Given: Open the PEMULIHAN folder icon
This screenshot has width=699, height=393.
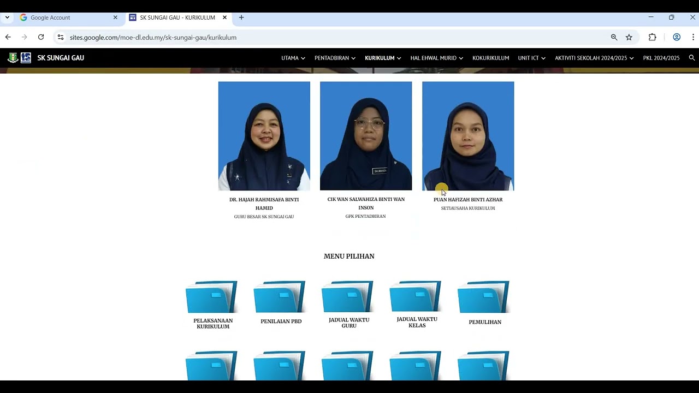Looking at the screenshot, I should pyautogui.click(x=483, y=297).
